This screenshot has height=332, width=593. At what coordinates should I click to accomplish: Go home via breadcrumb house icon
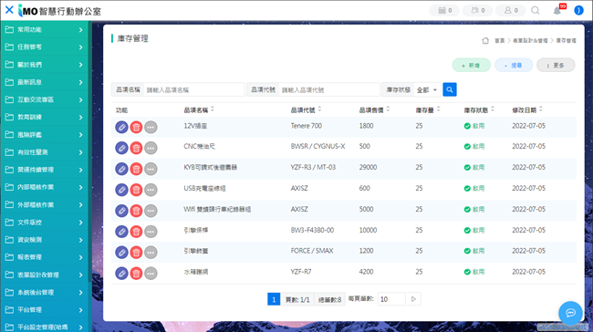click(485, 40)
